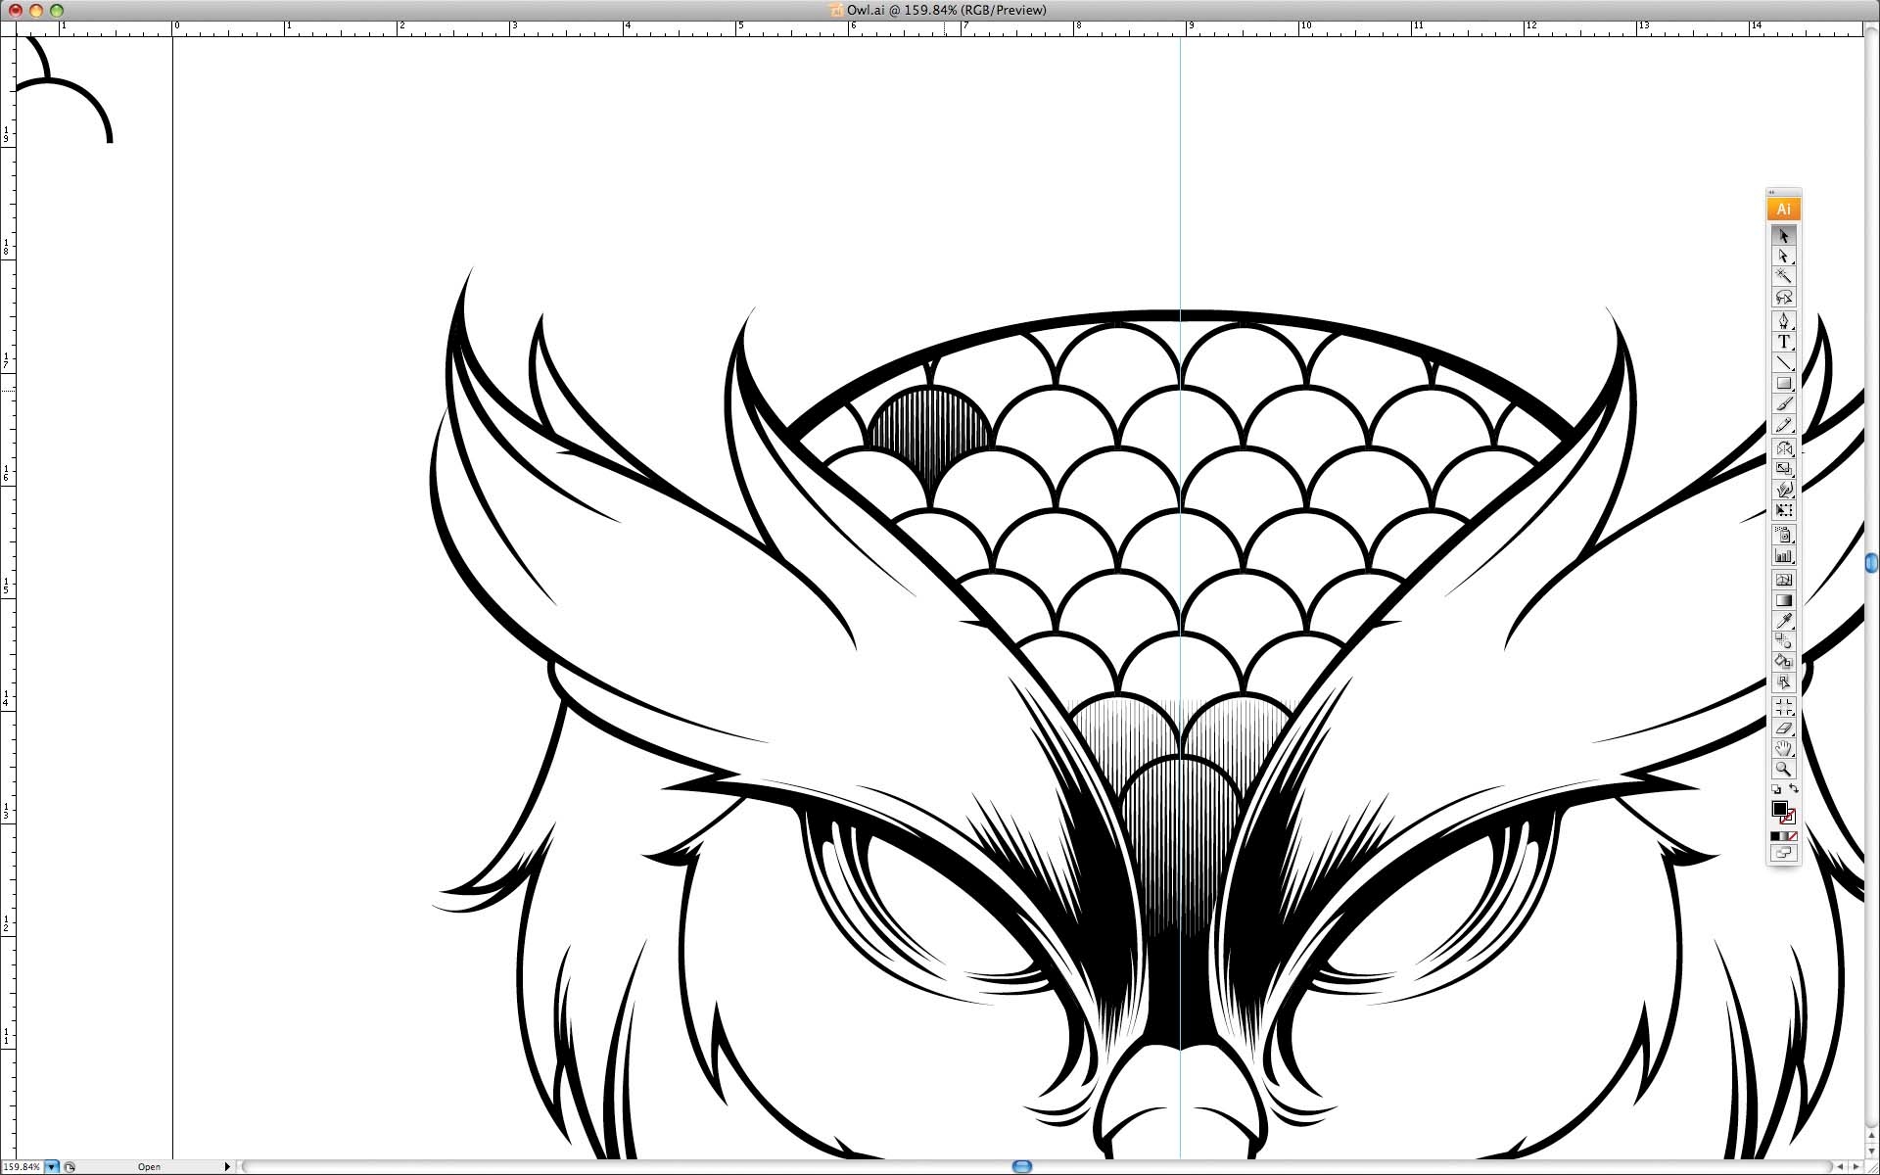
Task: Open the Open status popup menu
Action: pyautogui.click(x=148, y=1166)
